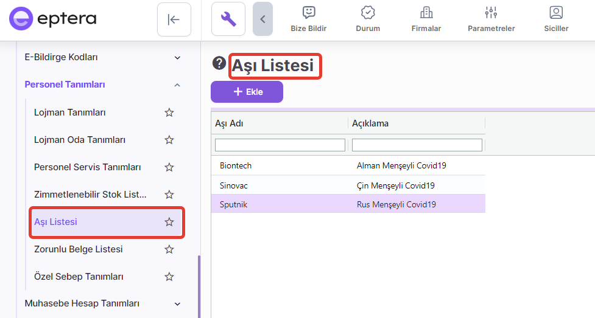Image resolution: width=595 pixels, height=318 pixels.
Task: Favorite Zorunlu Belge Listesi with star
Action: [169, 249]
